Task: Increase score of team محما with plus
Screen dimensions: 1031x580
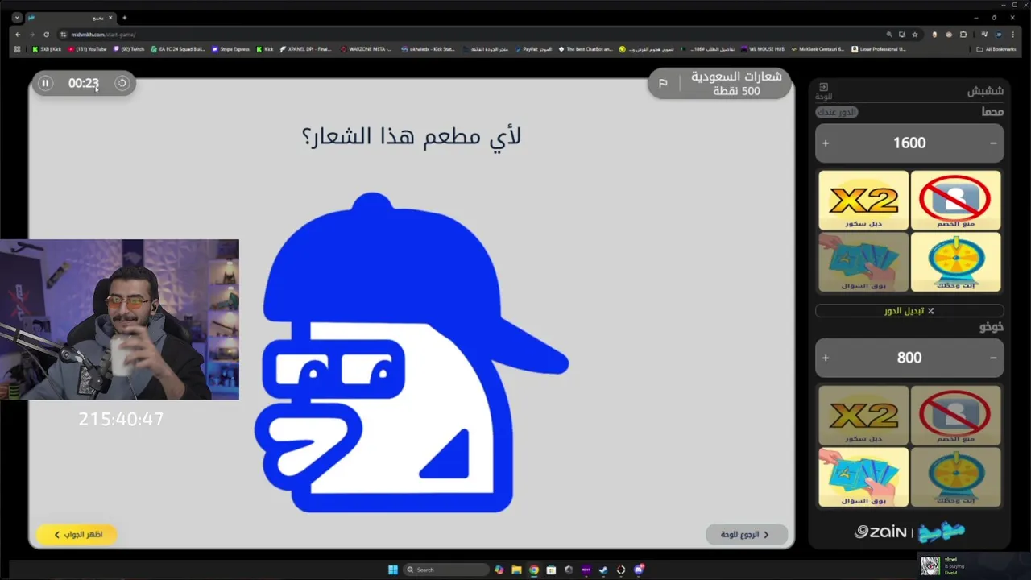Action: [x=826, y=143]
